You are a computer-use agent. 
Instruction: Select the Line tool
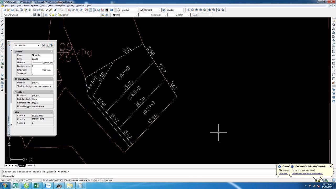(2, 20)
